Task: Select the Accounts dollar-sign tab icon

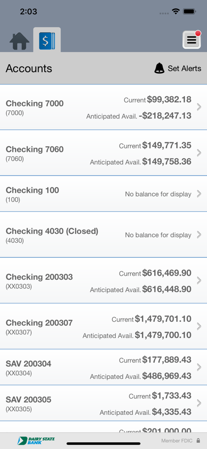Action: [x=47, y=40]
